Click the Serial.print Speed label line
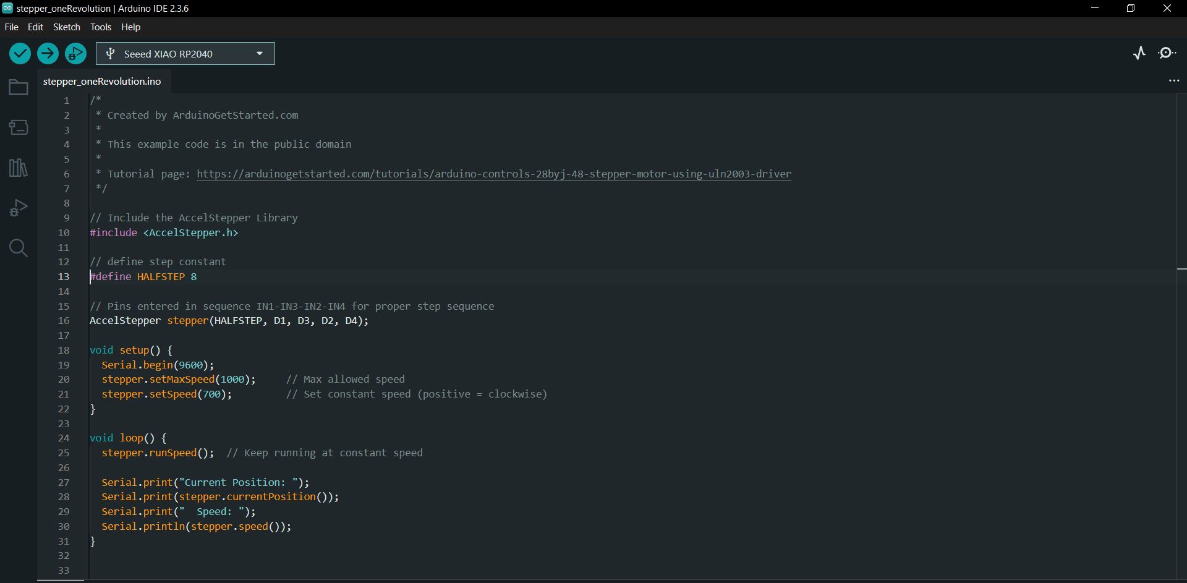 179,511
